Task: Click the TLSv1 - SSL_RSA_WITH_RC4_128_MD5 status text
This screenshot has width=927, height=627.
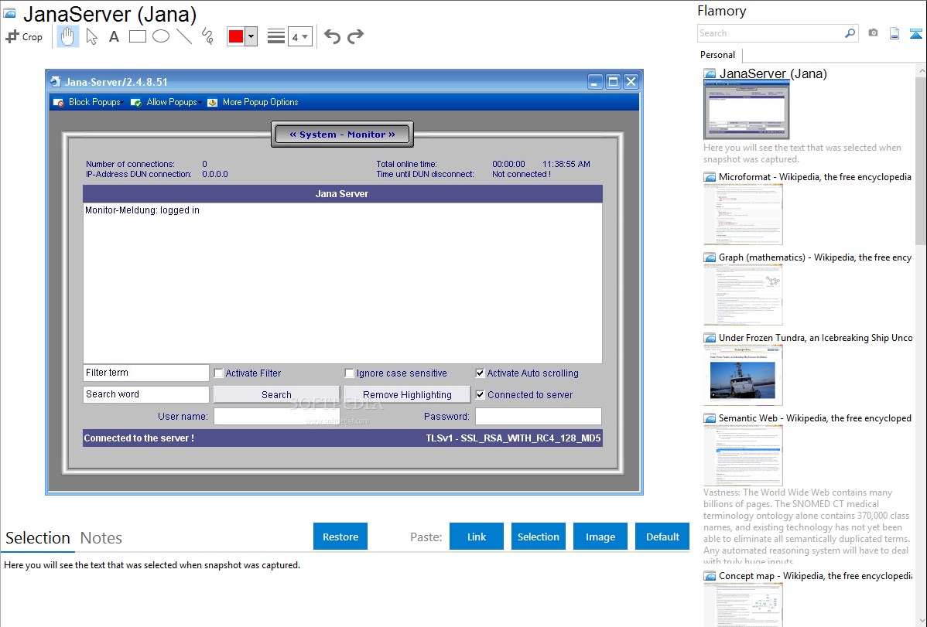Action: tap(513, 438)
